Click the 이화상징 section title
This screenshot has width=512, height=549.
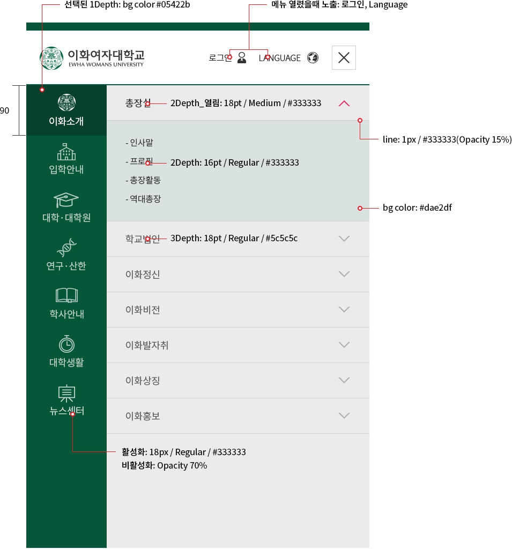pos(143,381)
